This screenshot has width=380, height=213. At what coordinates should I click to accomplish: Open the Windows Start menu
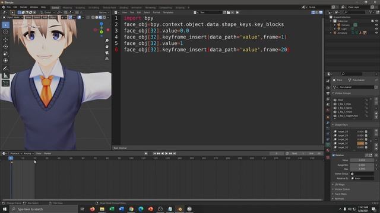coord(5,209)
